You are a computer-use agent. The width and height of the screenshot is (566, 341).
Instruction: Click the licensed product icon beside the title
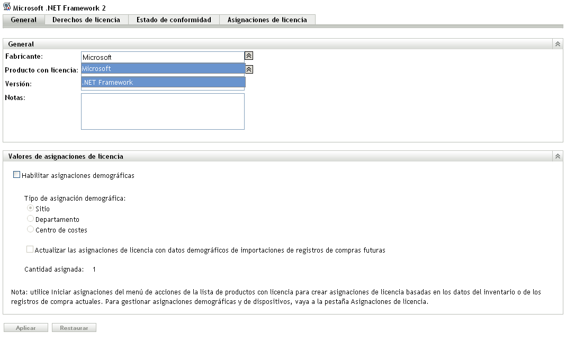(x=7, y=6)
